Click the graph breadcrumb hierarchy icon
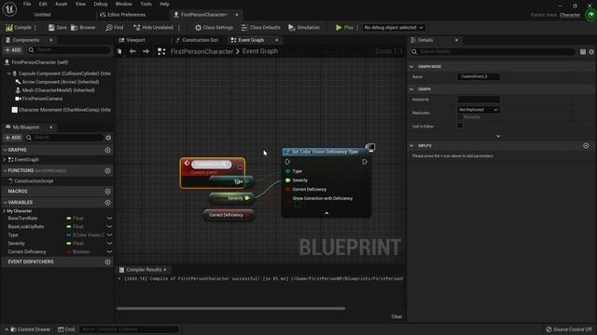The image size is (597, 335). point(161,51)
